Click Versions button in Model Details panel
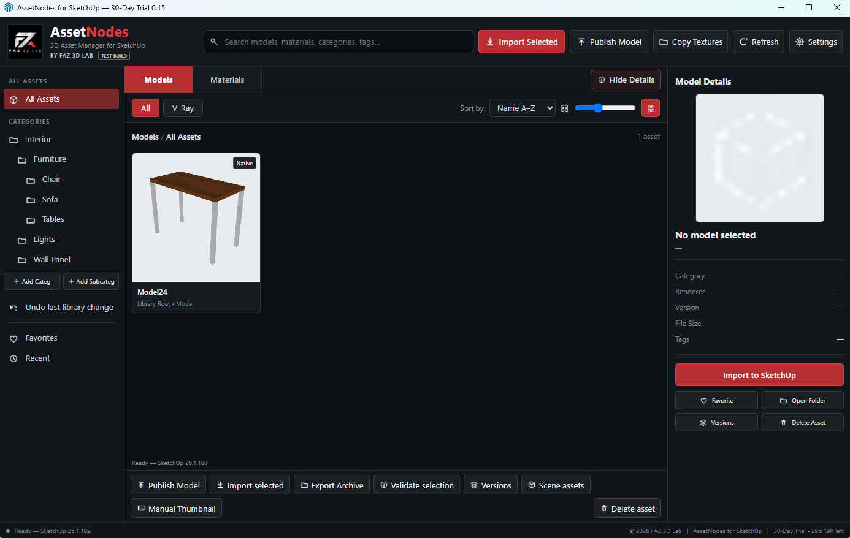The image size is (850, 538). [716, 422]
